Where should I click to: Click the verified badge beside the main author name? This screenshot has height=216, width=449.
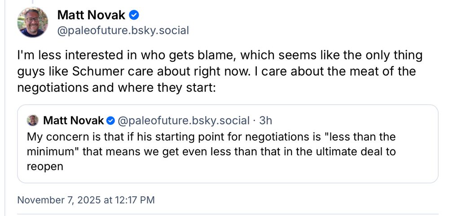click(x=134, y=15)
